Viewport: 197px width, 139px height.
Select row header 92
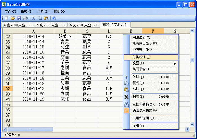point(8,89)
